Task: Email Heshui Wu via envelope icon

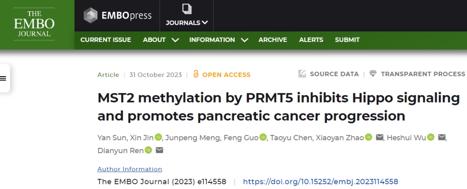Action: [441, 138]
